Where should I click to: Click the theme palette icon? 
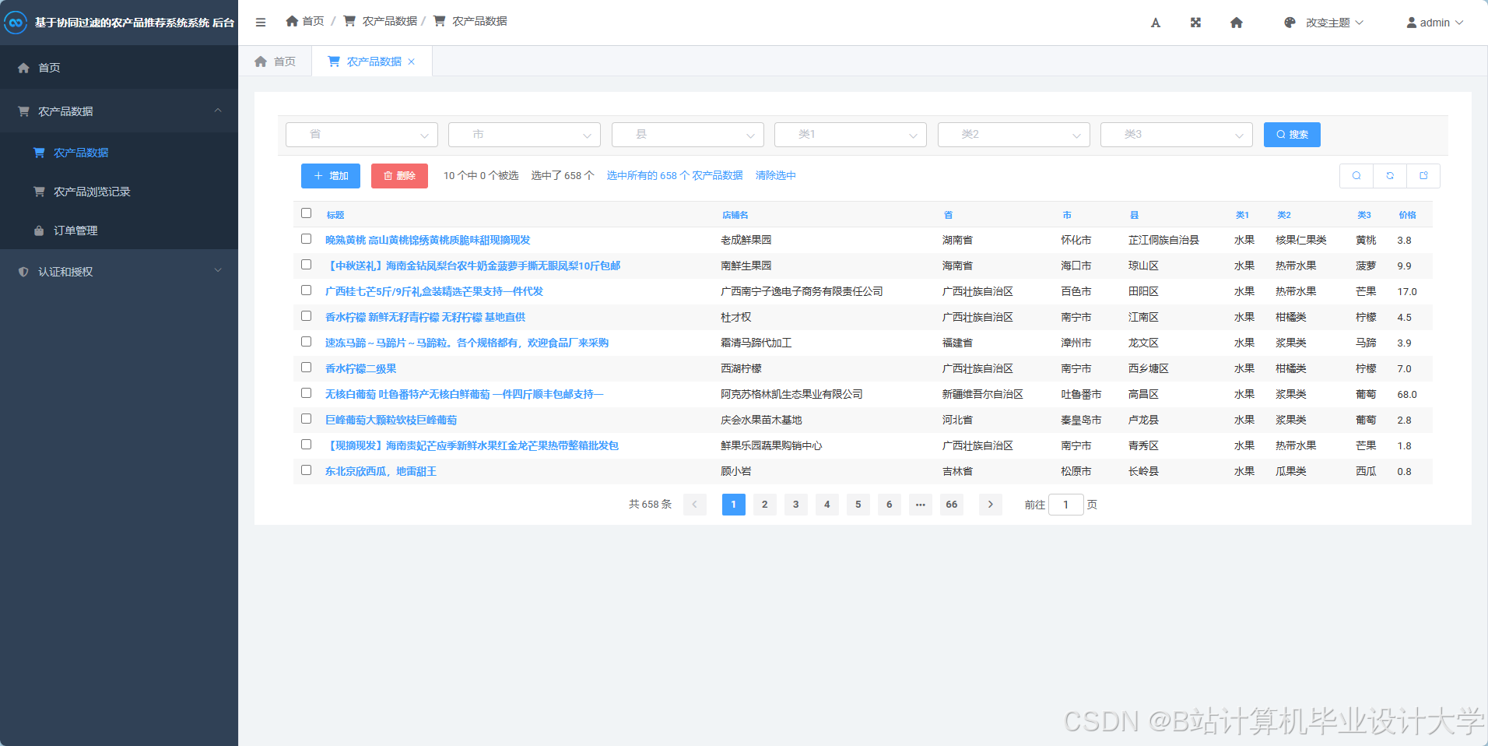(1289, 23)
